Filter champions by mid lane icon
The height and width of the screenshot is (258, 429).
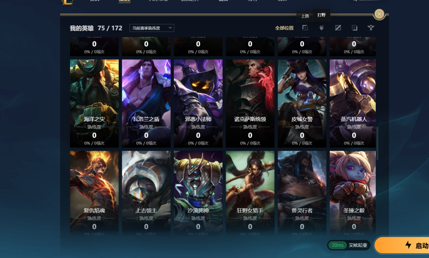338,28
